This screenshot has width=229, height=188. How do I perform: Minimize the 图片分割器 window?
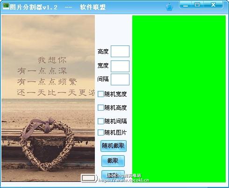coord(186,5)
